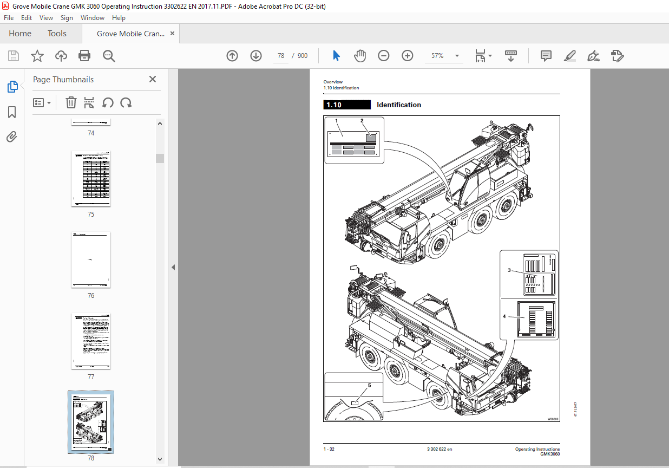Viewport: 669px width, 468px height.
Task: Collapse the navigation pane arrow
Action: (173, 267)
